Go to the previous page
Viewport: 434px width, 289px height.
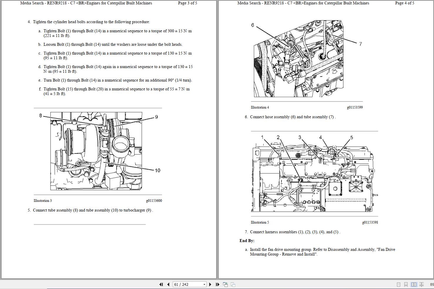pyautogui.click(x=168, y=284)
